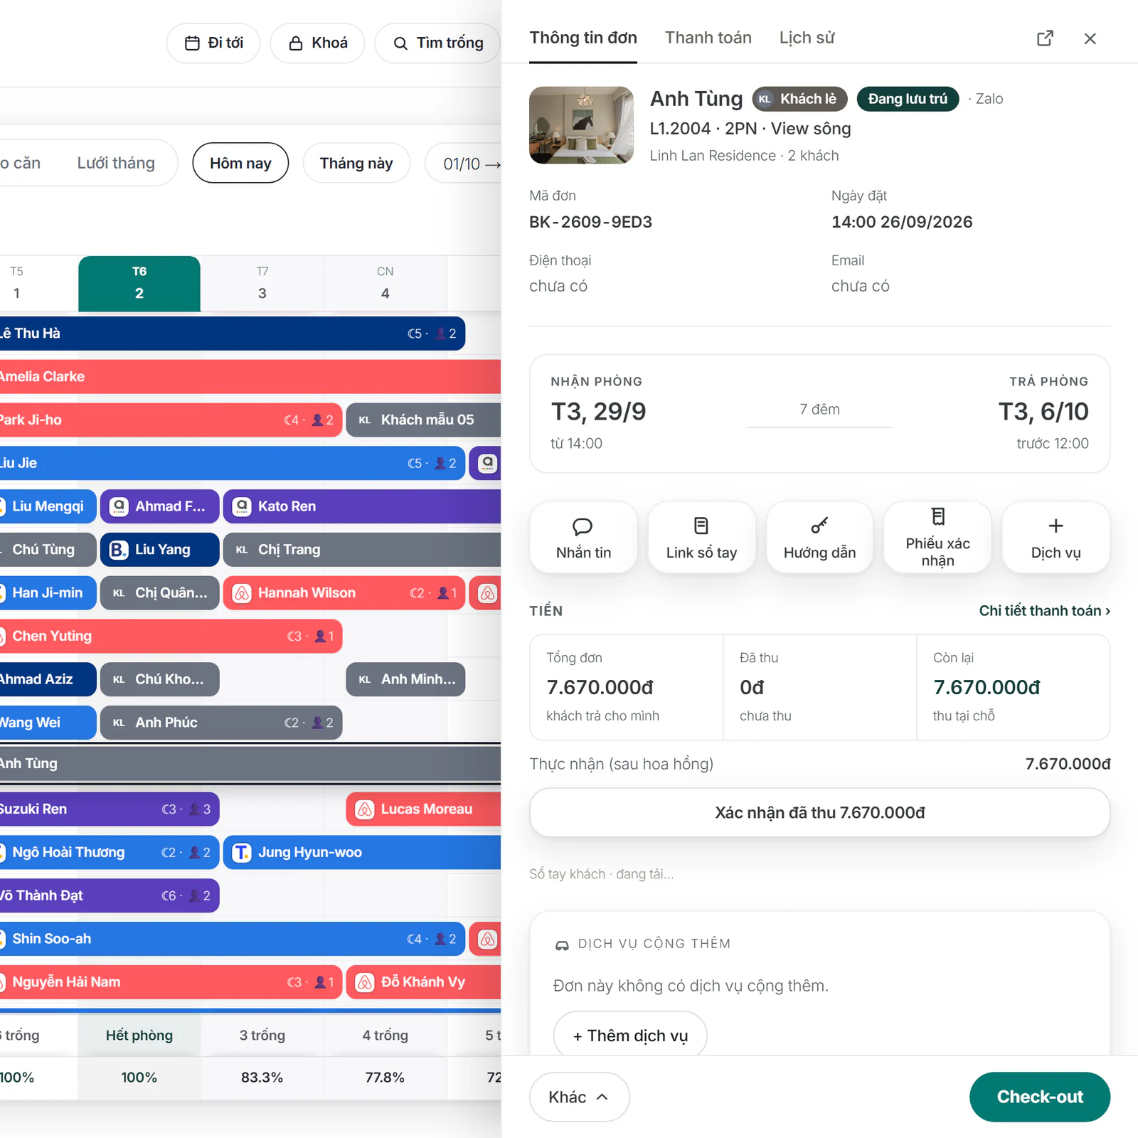
Task: Click the Khoá lock button
Action: (318, 43)
